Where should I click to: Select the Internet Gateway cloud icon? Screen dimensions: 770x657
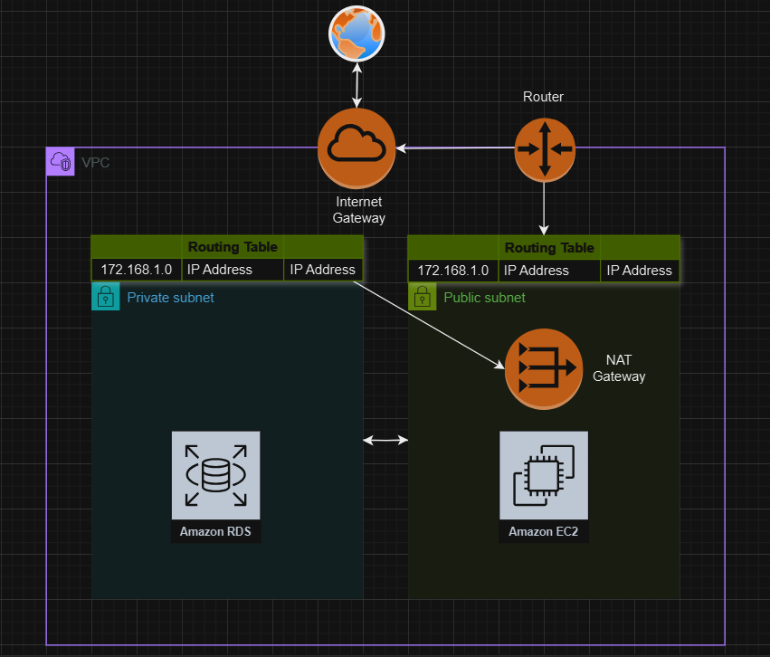357,147
